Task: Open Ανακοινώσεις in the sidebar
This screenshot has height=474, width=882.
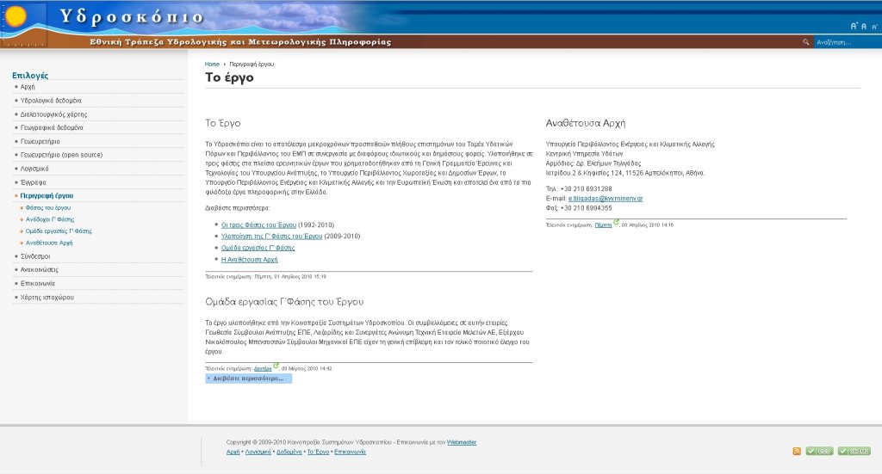Action: click(x=40, y=269)
